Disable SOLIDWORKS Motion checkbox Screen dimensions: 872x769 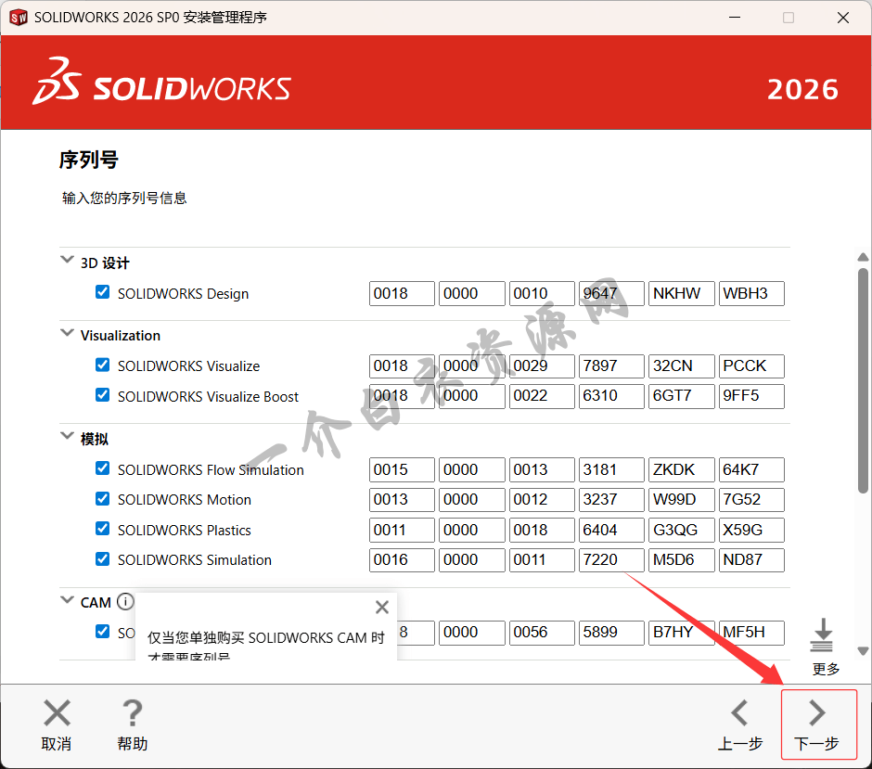pyautogui.click(x=102, y=498)
